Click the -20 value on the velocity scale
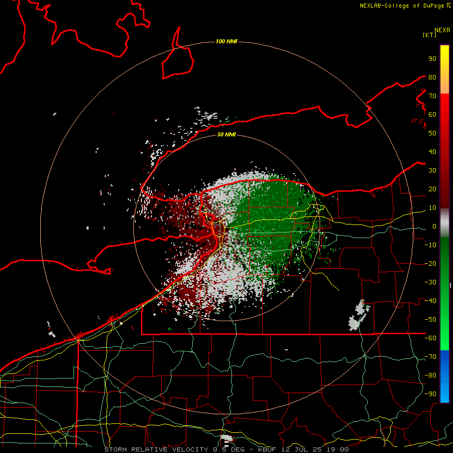The height and width of the screenshot is (453, 453). [430, 263]
